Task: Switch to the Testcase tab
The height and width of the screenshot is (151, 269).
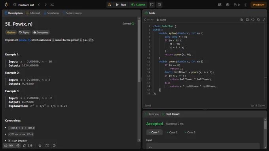Action: pos(152,114)
